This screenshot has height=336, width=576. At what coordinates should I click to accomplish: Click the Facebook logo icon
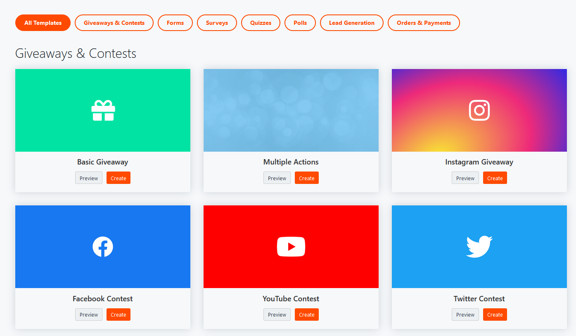click(x=103, y=247)
